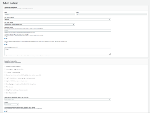The height and width of the screenshot is (113, 150).
Task: Click the Additional Logins needed in CC textarea
Action: (x=58, y=52)
